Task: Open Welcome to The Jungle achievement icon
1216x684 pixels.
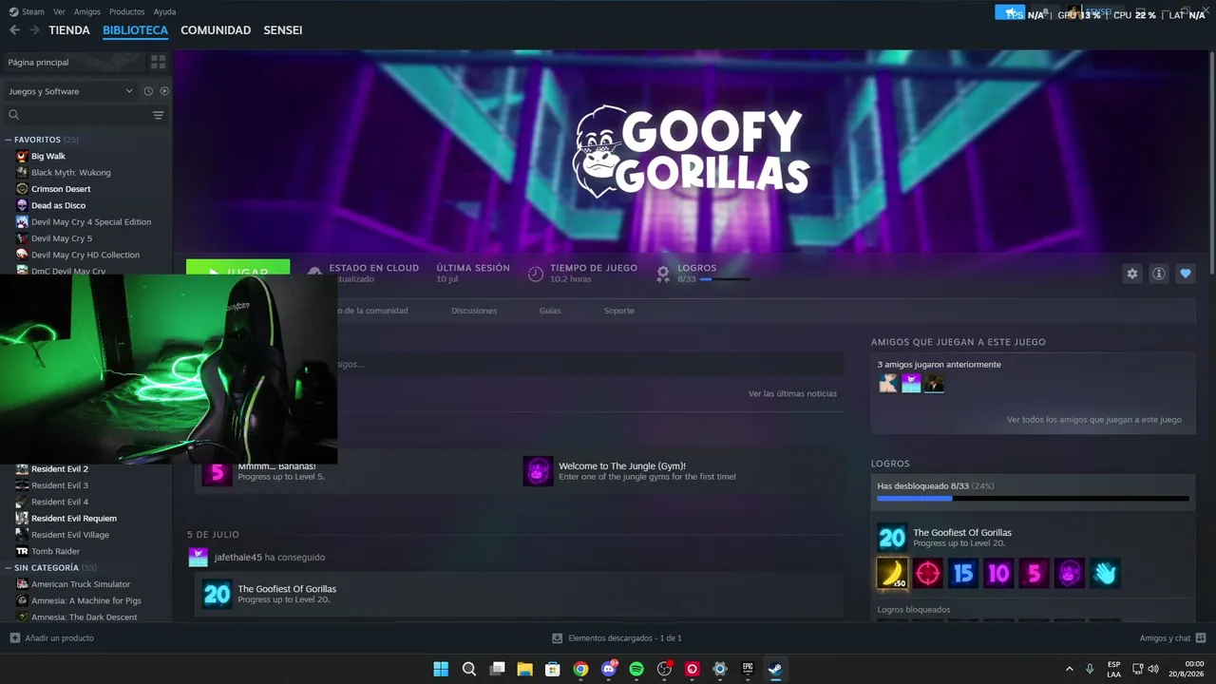Action: pyautogui.click(x=539, y=471)
